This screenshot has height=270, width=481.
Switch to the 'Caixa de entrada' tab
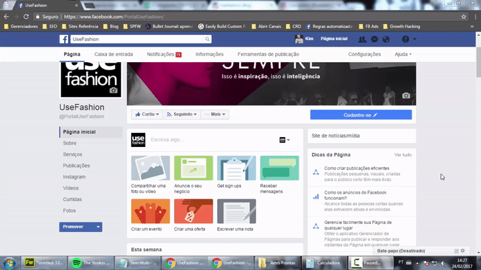click(114, 54)
